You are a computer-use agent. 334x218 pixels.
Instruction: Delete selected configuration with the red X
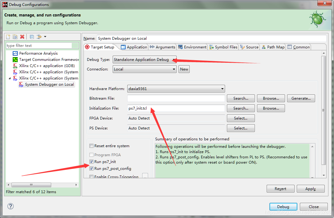click(22, 37)
